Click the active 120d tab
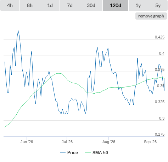 pyautogui.click(x=116, y=5)
